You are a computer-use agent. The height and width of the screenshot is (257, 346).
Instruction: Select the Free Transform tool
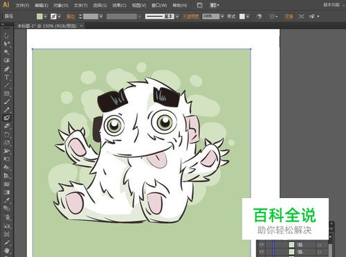6,159
